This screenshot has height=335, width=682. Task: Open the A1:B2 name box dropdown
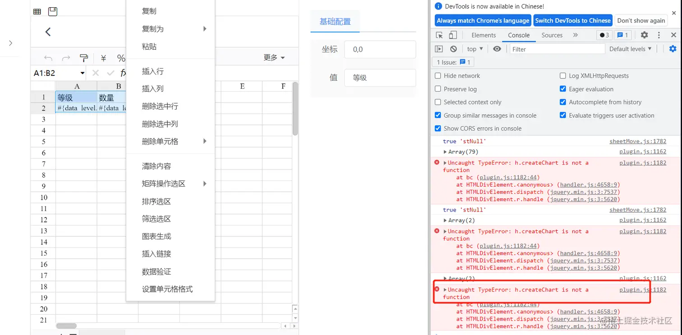click(83, 73)
